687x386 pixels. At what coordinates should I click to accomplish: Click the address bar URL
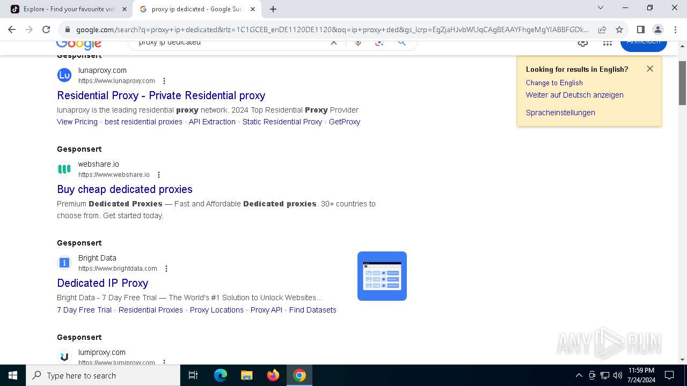(x=332, y=30)
